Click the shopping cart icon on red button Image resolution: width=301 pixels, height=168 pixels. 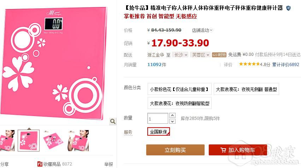click(x=223, y=150)
